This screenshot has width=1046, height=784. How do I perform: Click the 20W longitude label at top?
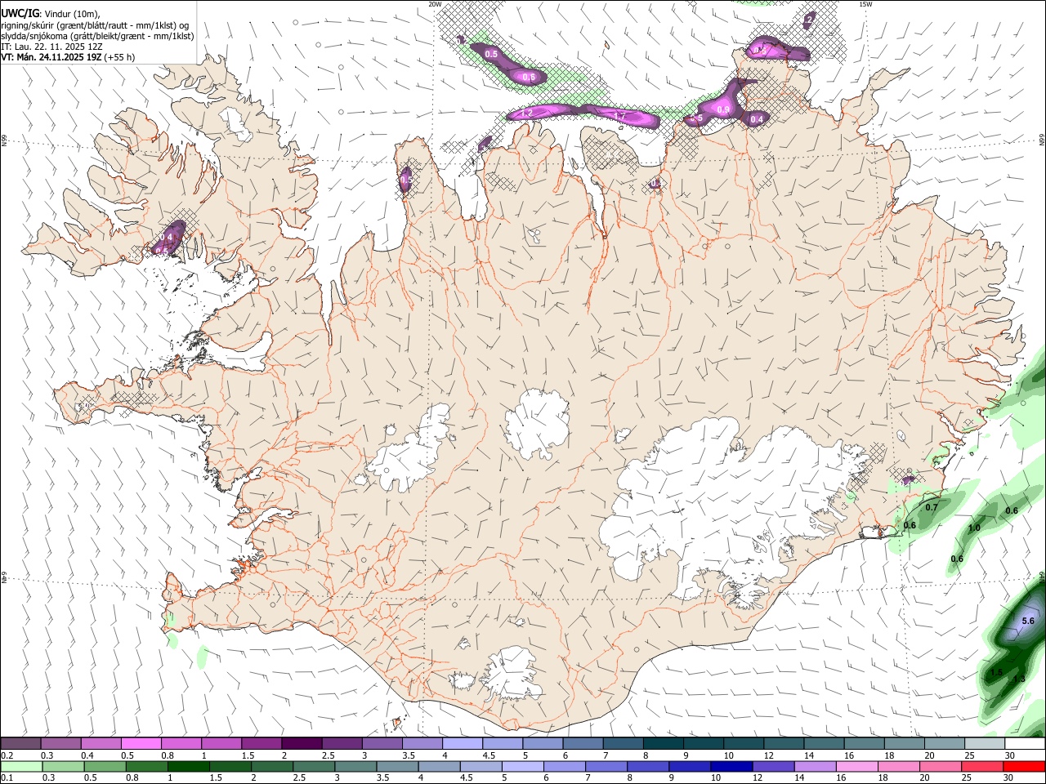[x=436, y=4]
